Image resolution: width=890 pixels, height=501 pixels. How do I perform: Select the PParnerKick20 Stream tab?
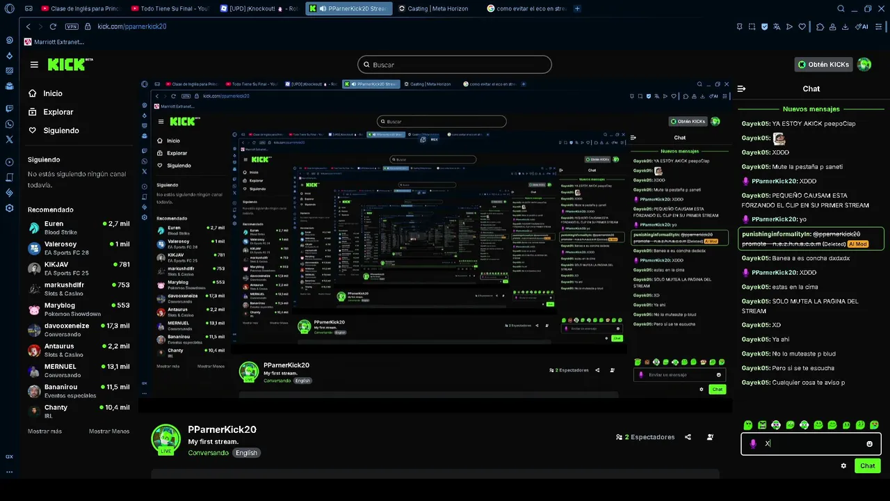[348, 8]
